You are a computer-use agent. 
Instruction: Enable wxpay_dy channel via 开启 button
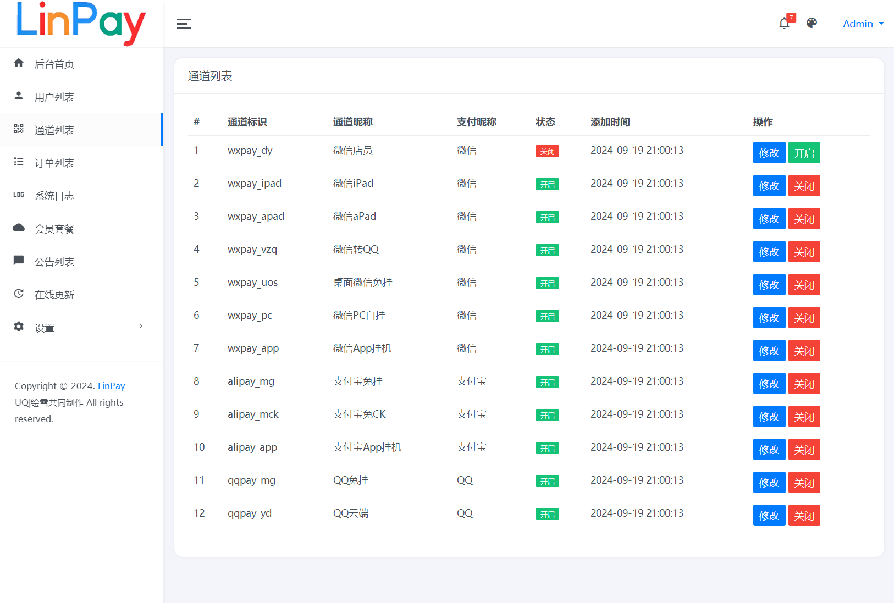point(804,153)
